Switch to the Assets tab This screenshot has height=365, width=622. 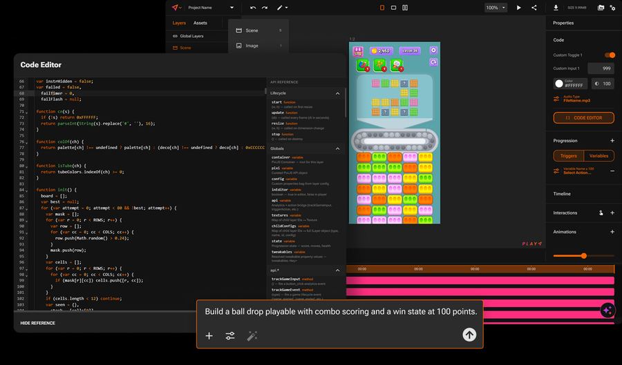200,23
